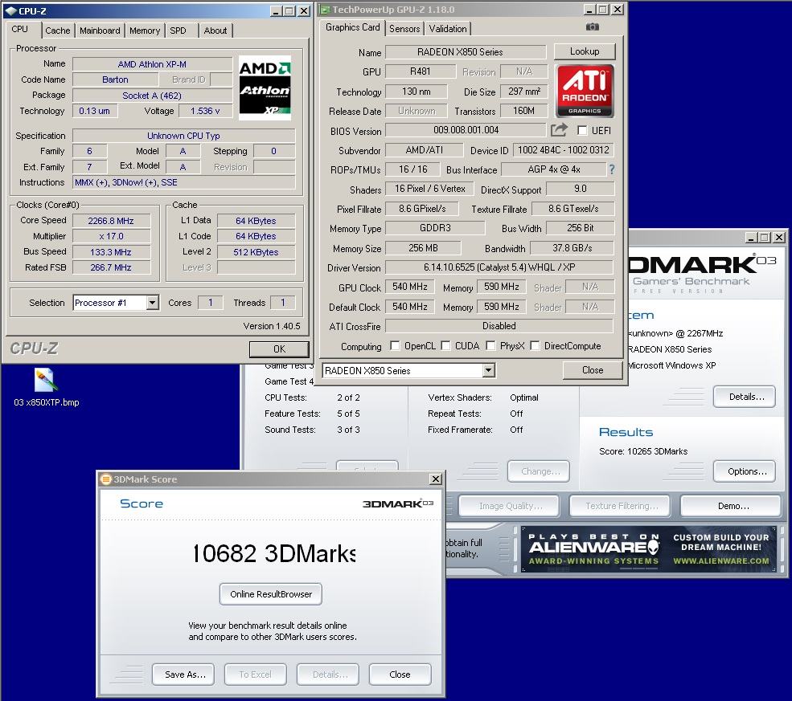
Task: Click the Image Quality... button
Action: click(x=510, y=506)
